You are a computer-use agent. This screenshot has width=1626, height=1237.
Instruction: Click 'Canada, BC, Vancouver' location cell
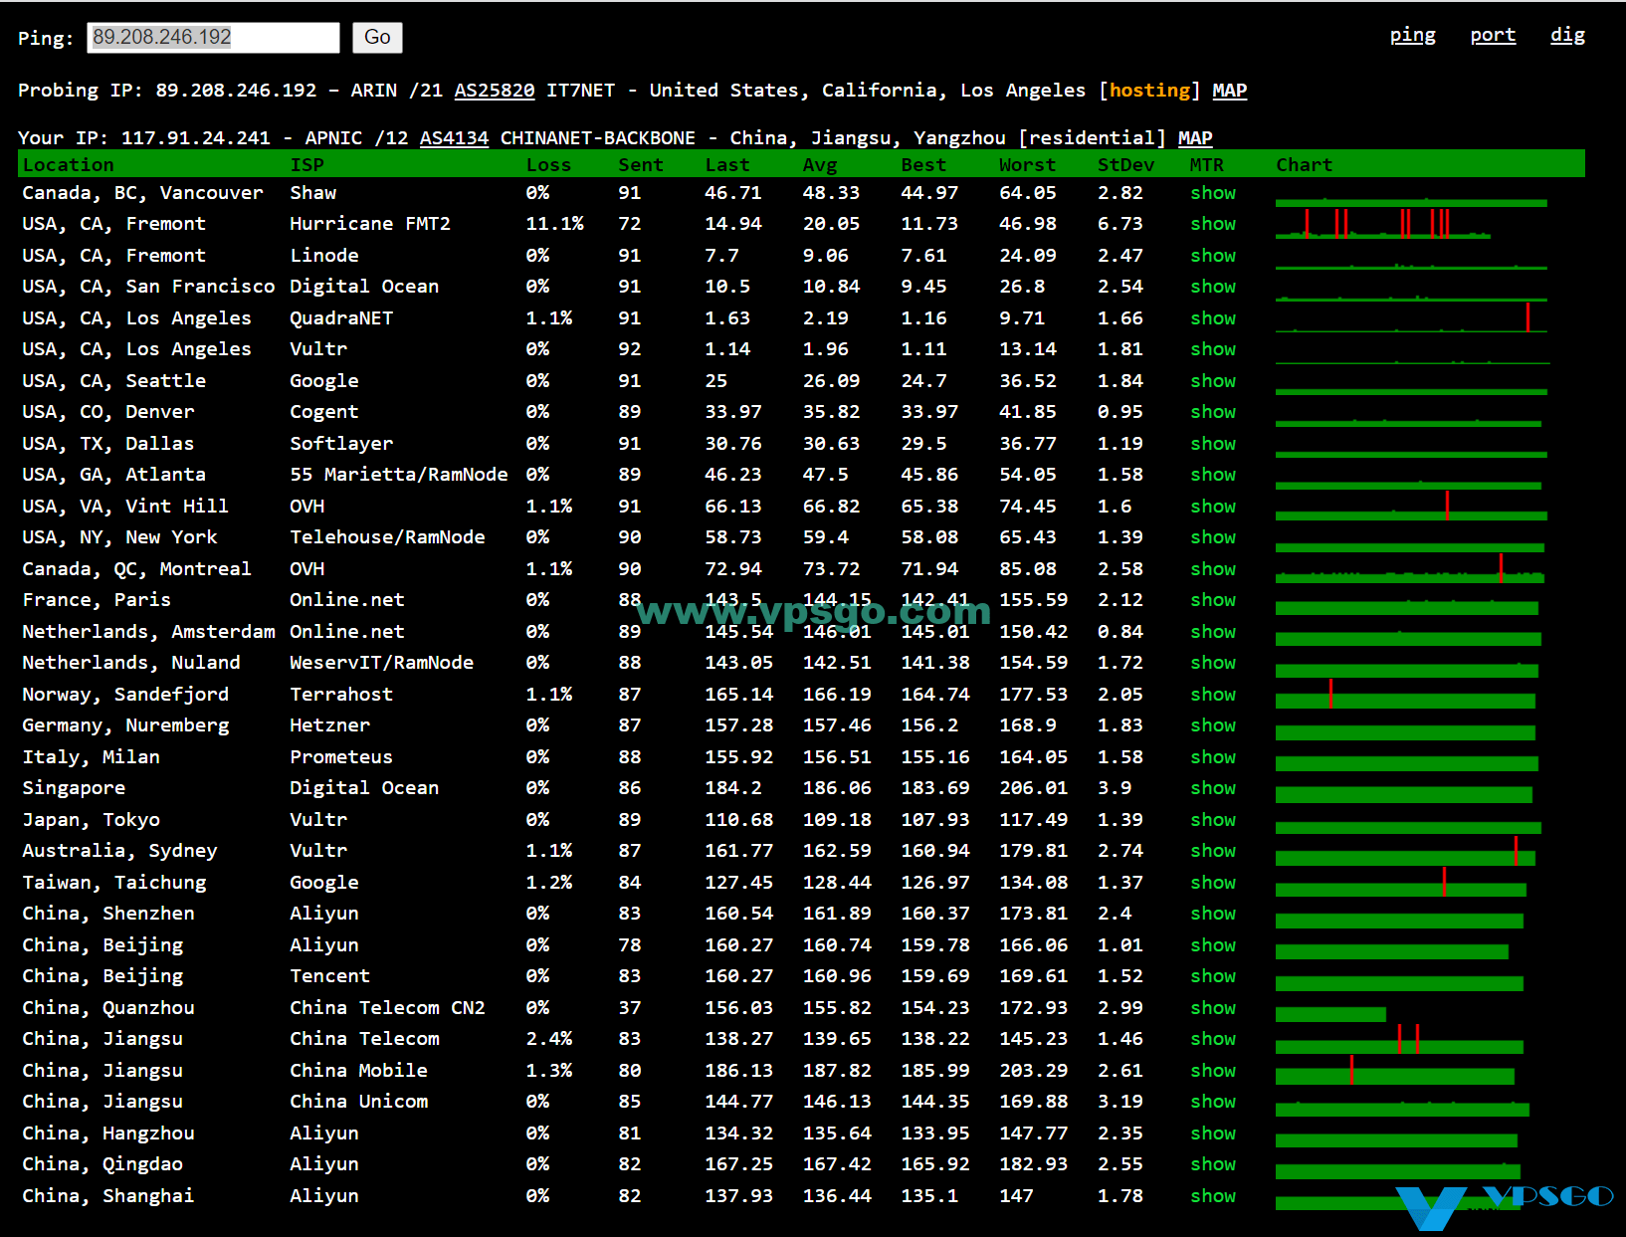(142, 193)
